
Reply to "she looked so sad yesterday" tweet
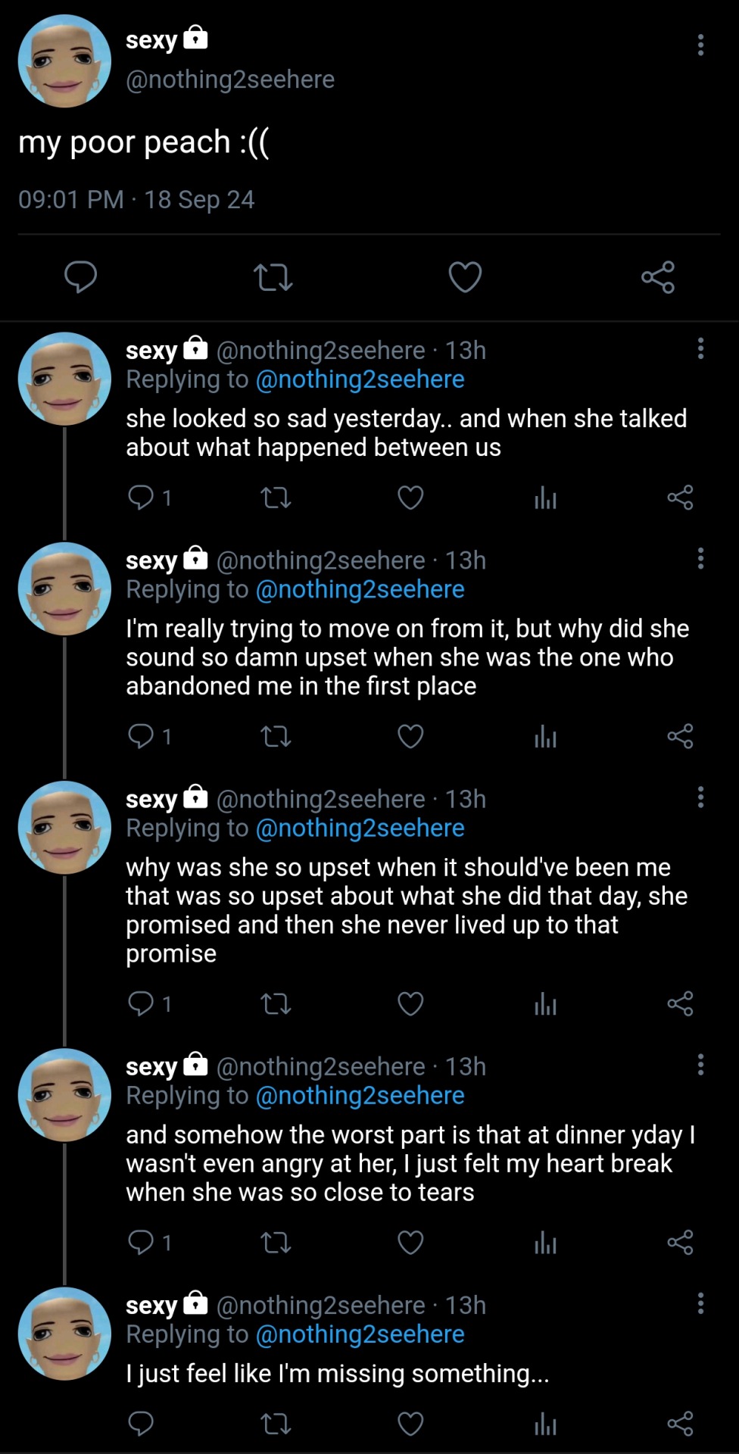(x=141, y=498)
